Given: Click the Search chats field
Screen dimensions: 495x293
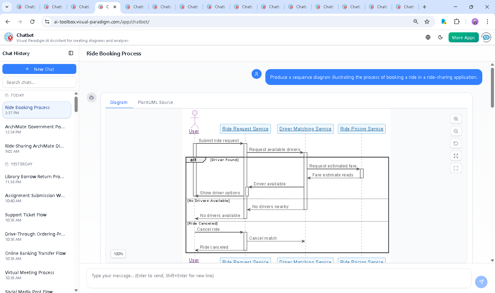Looking at the screenshot, I should tap(39, 83).
